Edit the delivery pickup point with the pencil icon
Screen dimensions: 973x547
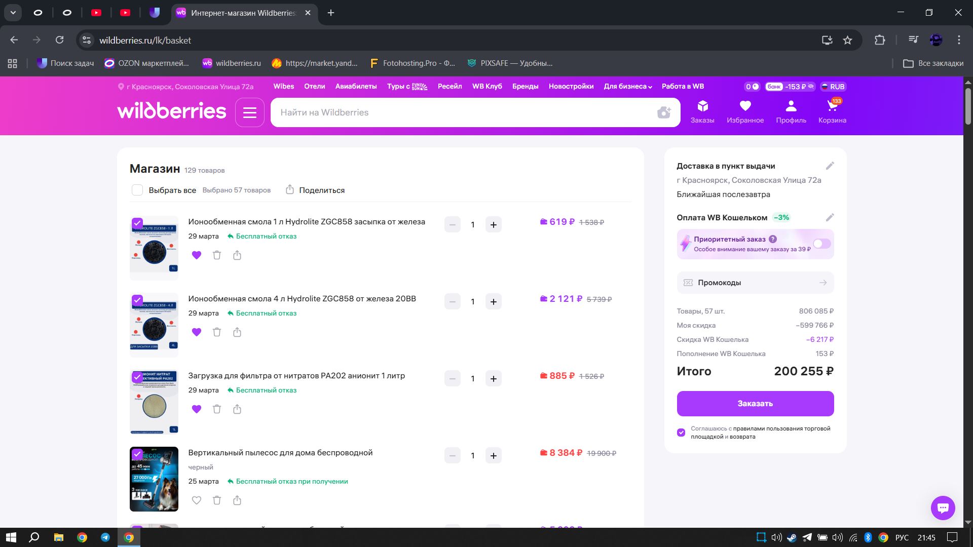point(830,166)
